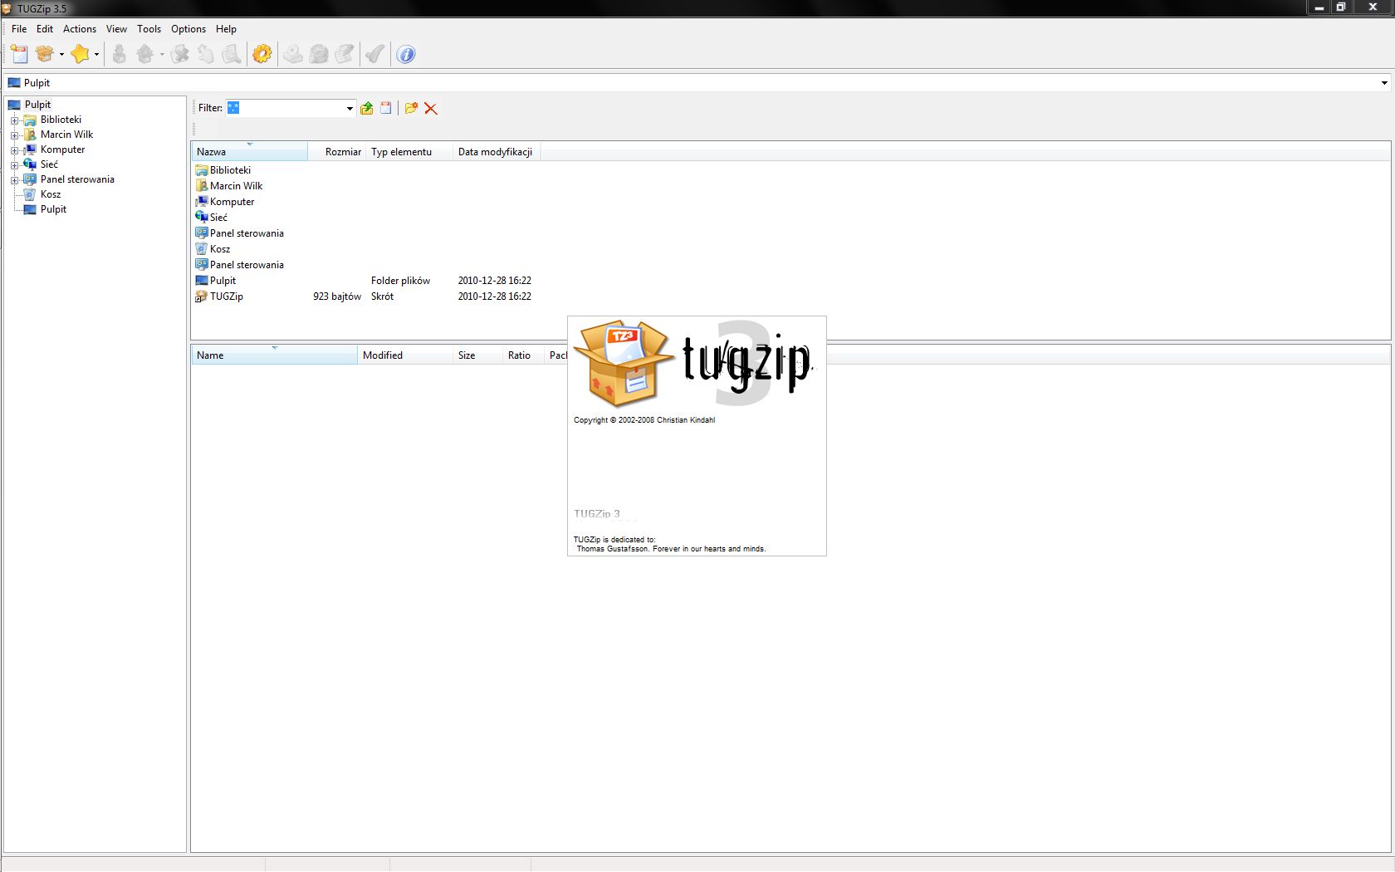Open the Help menu
The width and height of the screenshot is (1395, 872).
click(226, 28)
